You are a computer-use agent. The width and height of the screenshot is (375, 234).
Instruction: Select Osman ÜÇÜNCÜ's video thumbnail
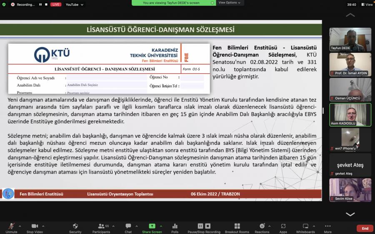350,90
